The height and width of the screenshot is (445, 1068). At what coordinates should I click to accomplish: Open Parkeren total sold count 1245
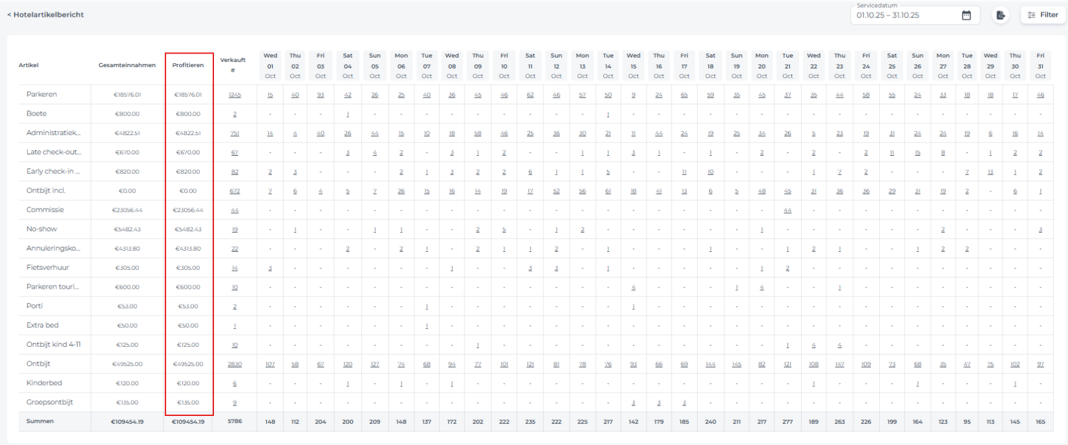(235, 95)
